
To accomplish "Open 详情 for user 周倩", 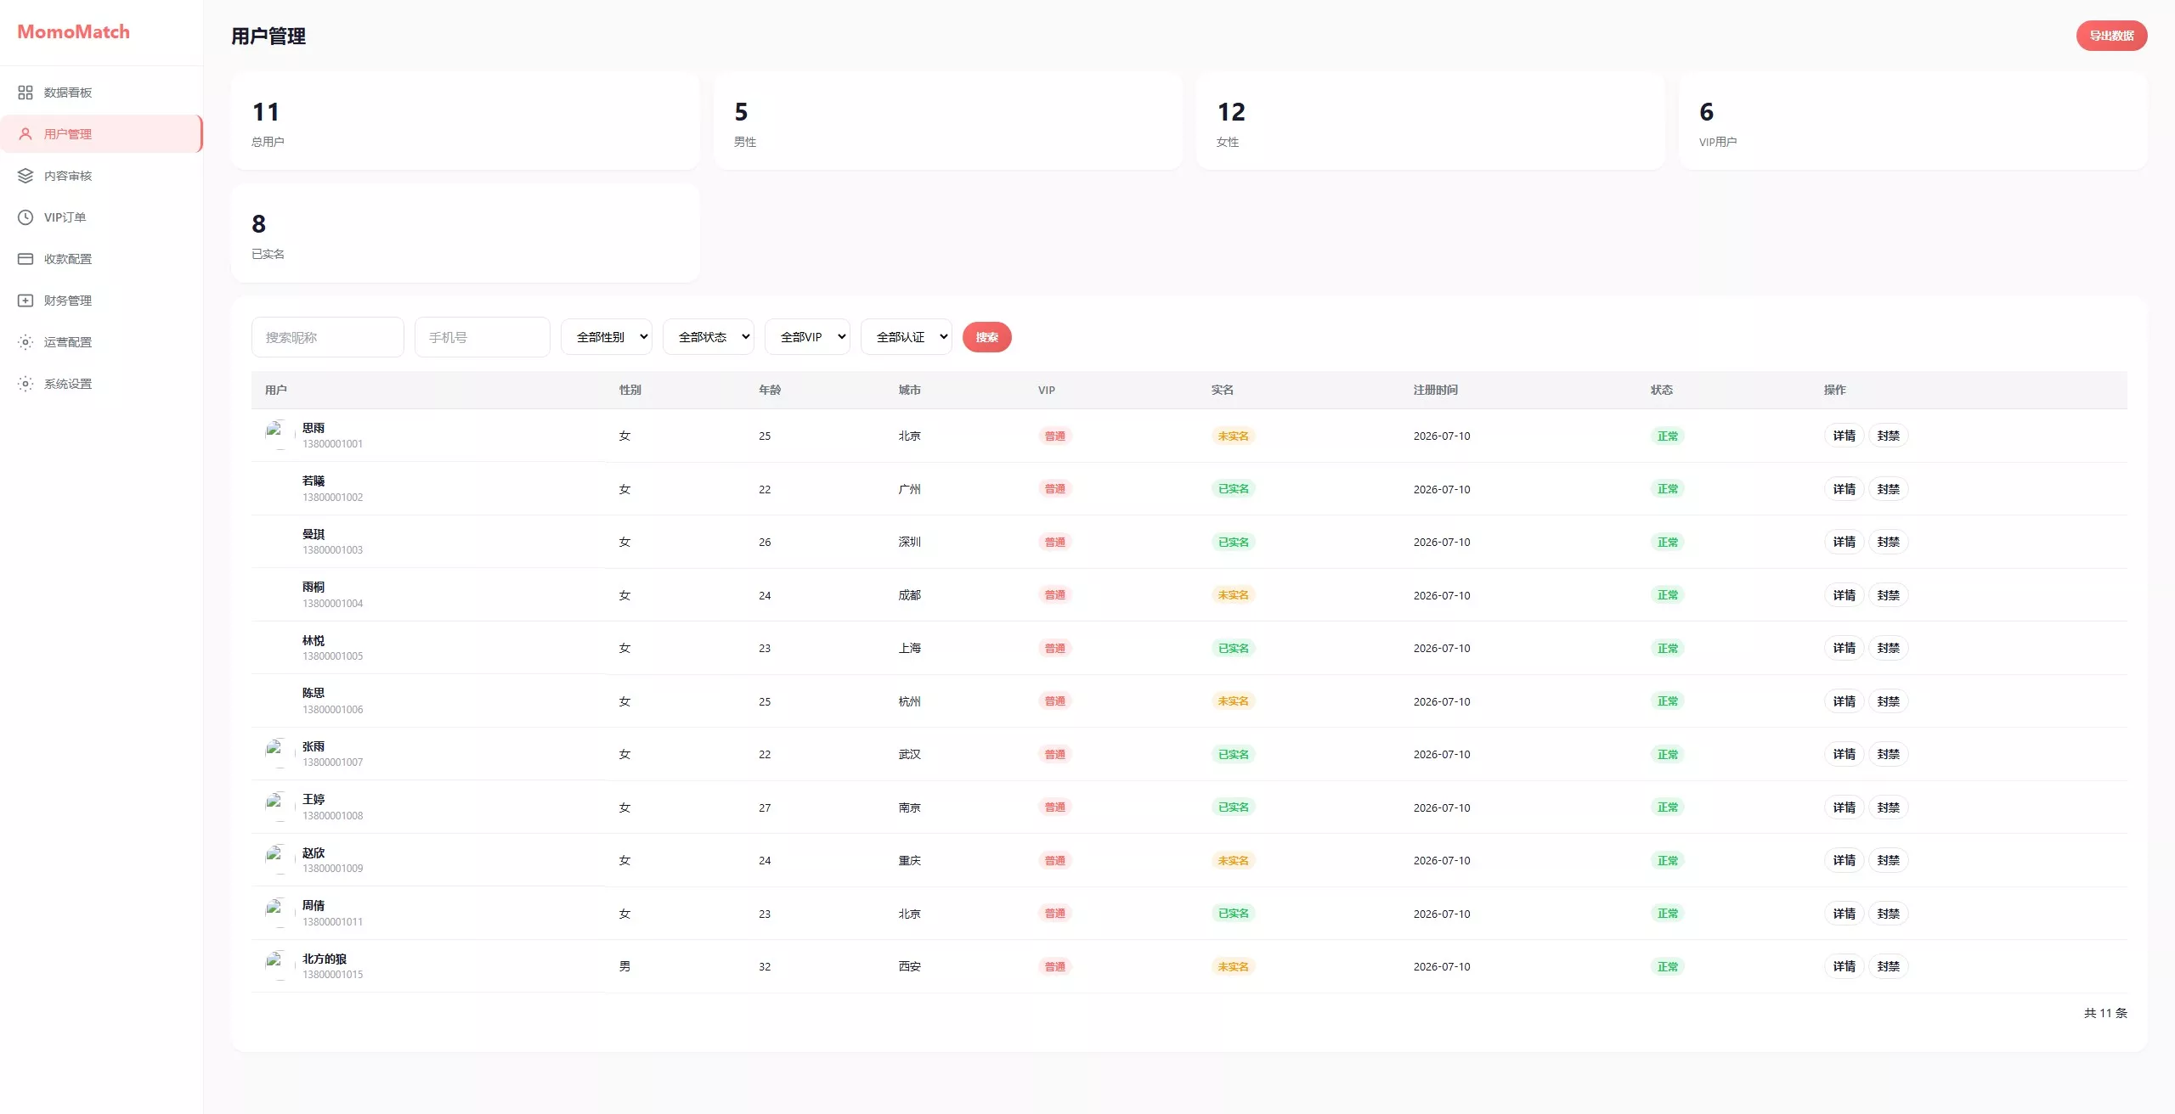I will coord(1844,914).
